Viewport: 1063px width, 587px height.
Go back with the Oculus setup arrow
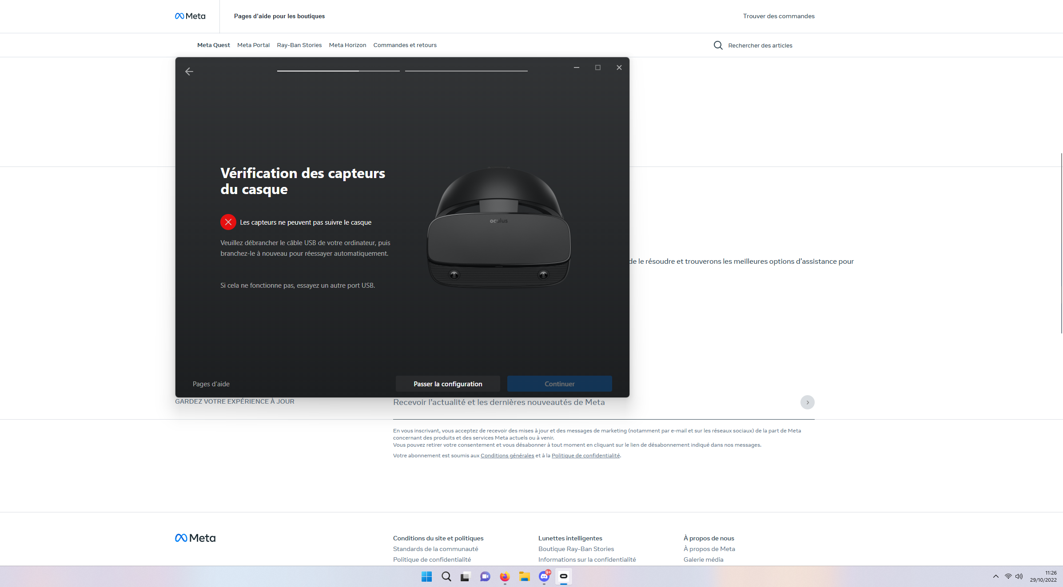pyautogui.click(x=189, y=71)
